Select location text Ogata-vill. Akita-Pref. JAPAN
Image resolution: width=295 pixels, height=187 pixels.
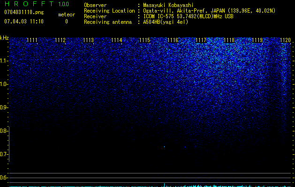(184, 11)
